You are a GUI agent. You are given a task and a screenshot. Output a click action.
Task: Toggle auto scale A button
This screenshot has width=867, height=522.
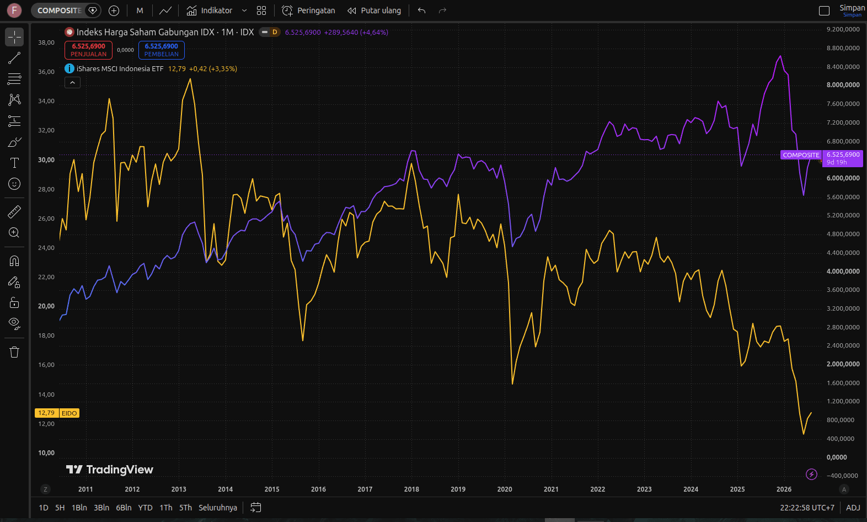click(x=844, y=489)
